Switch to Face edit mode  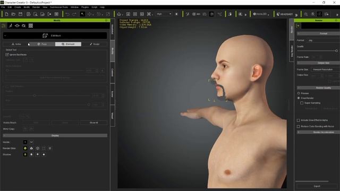42,44
